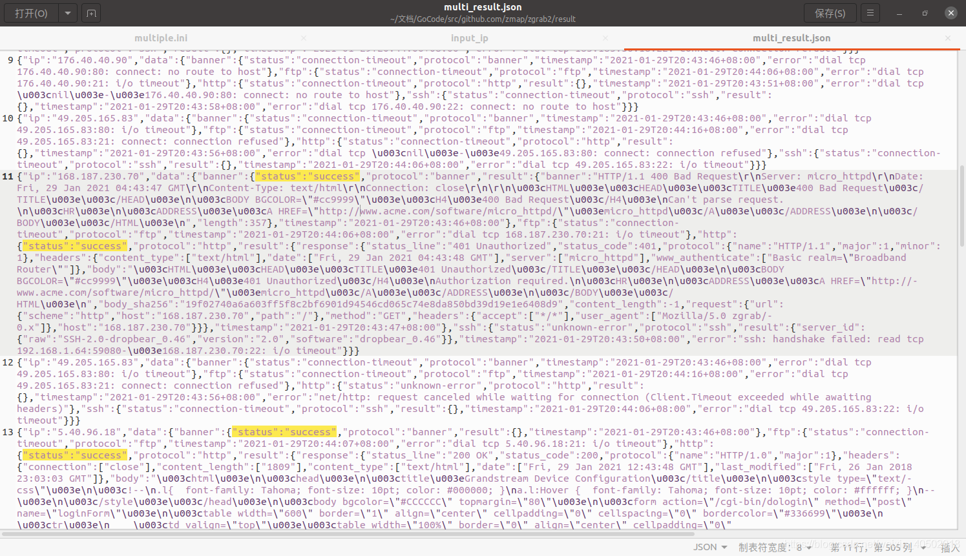Click line number 10 in the gutter

8,118
